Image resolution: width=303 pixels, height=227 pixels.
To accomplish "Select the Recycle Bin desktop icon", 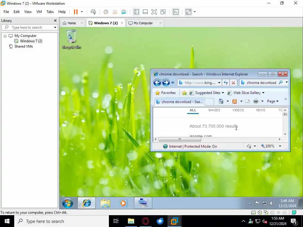I will point(72,39).
